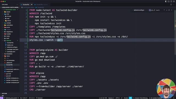Open tailwind.config.js in Explorer
Screen dimensions: 176x99
(12, 47)
